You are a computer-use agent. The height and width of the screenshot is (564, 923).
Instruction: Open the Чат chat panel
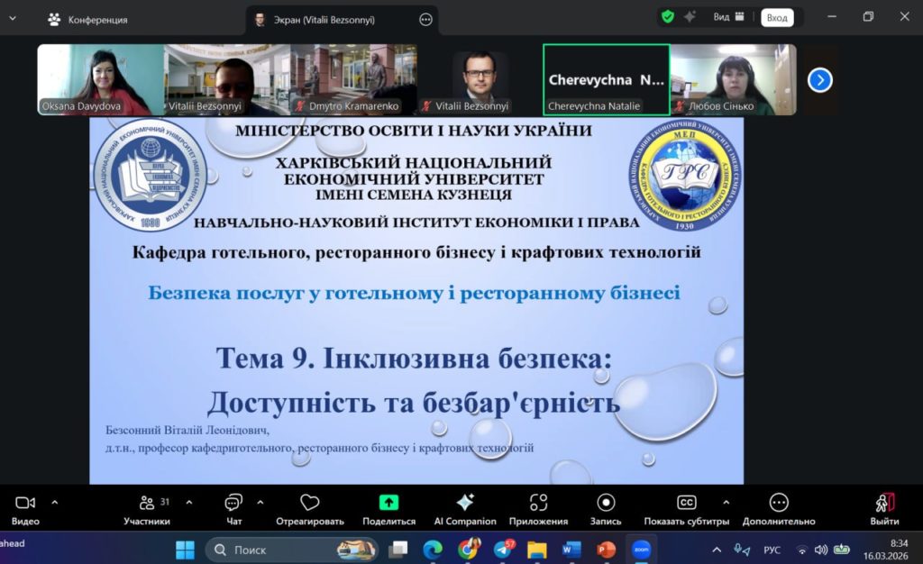pyautogui.click(x=234, y=503)
